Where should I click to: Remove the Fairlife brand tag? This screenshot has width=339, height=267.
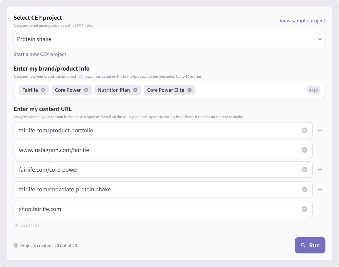tap(43, 90)
